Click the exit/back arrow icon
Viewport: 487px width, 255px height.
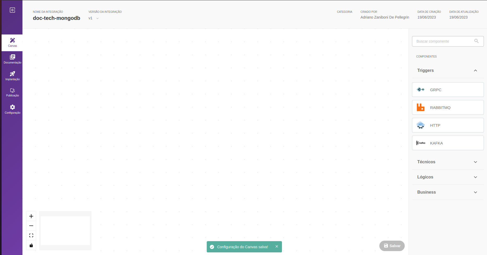[x=13, y=10]
